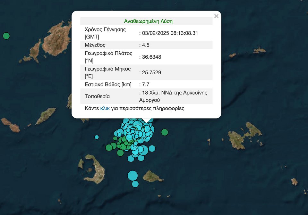Select the isolated green marker at far left
The image size is (308, 215).
(x=6, y=36)
